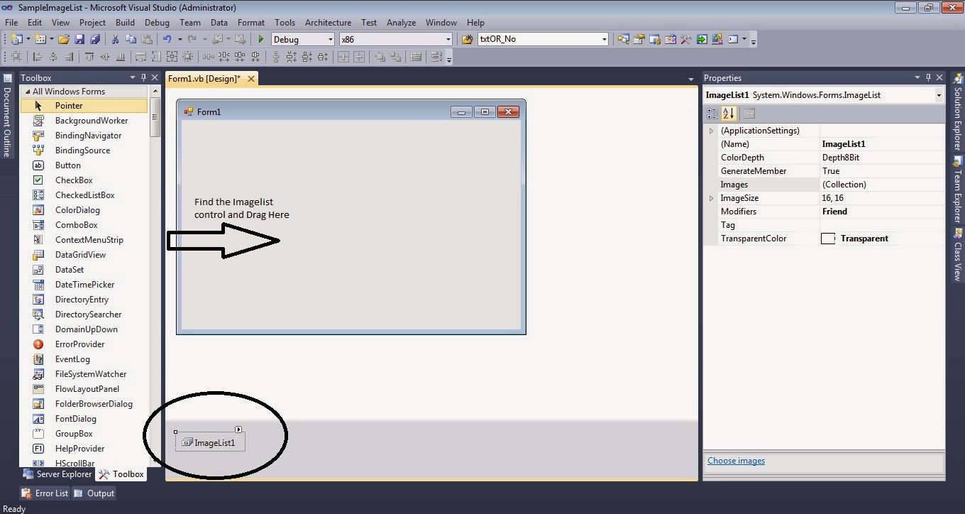Start debugging with the green Run arrow
The width and height of the screenshot is (965, 514).
tap(260, 39)
